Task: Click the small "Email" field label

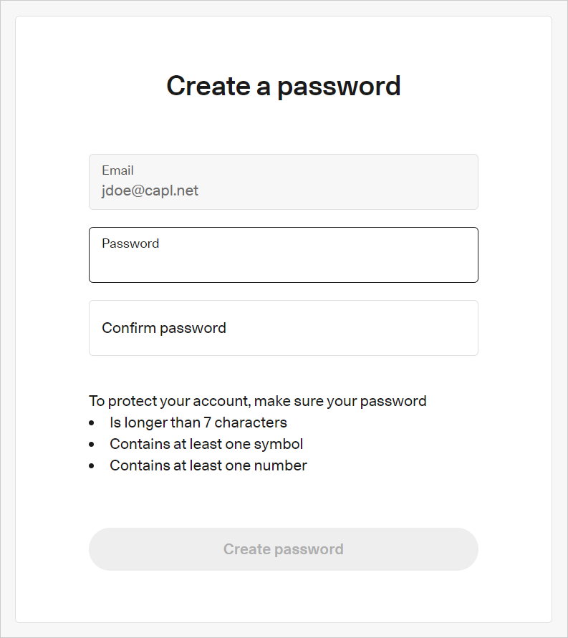Action: [117, 170]
